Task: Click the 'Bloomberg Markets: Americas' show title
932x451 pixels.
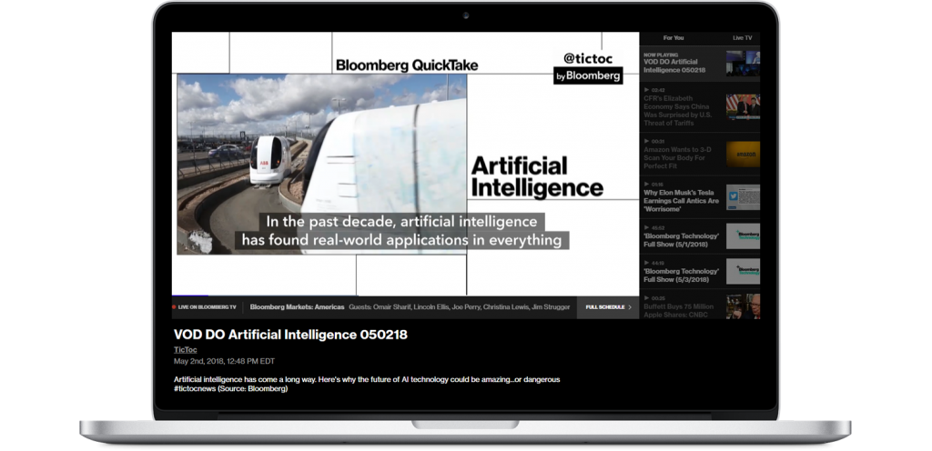Action: tap(298, 307)
